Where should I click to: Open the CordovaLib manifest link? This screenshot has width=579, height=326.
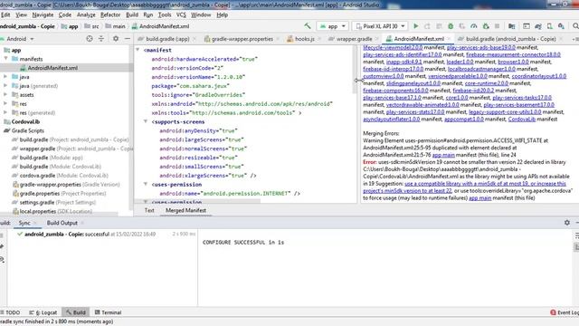pos(521,119)
